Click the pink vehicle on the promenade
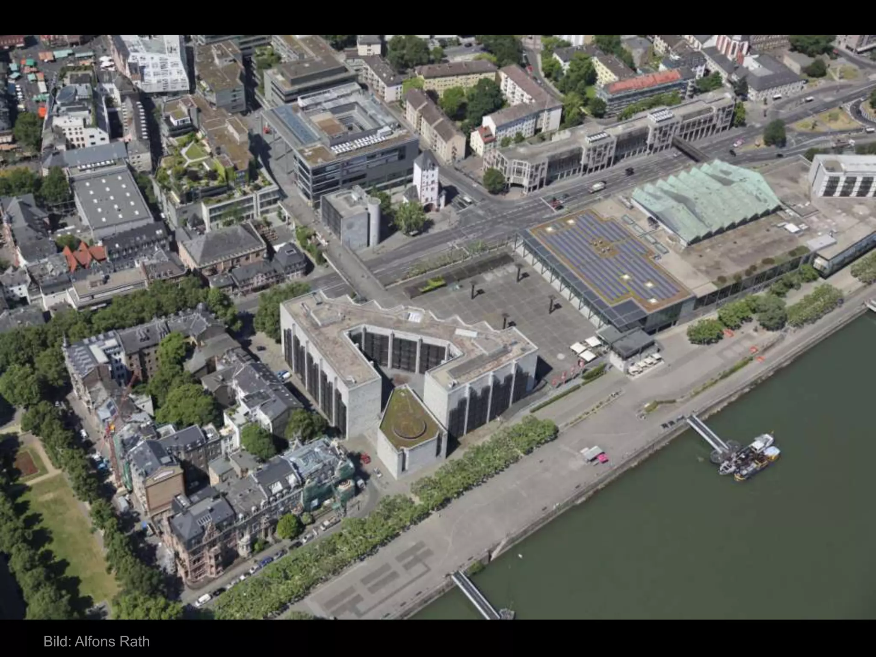 point(603,459)
